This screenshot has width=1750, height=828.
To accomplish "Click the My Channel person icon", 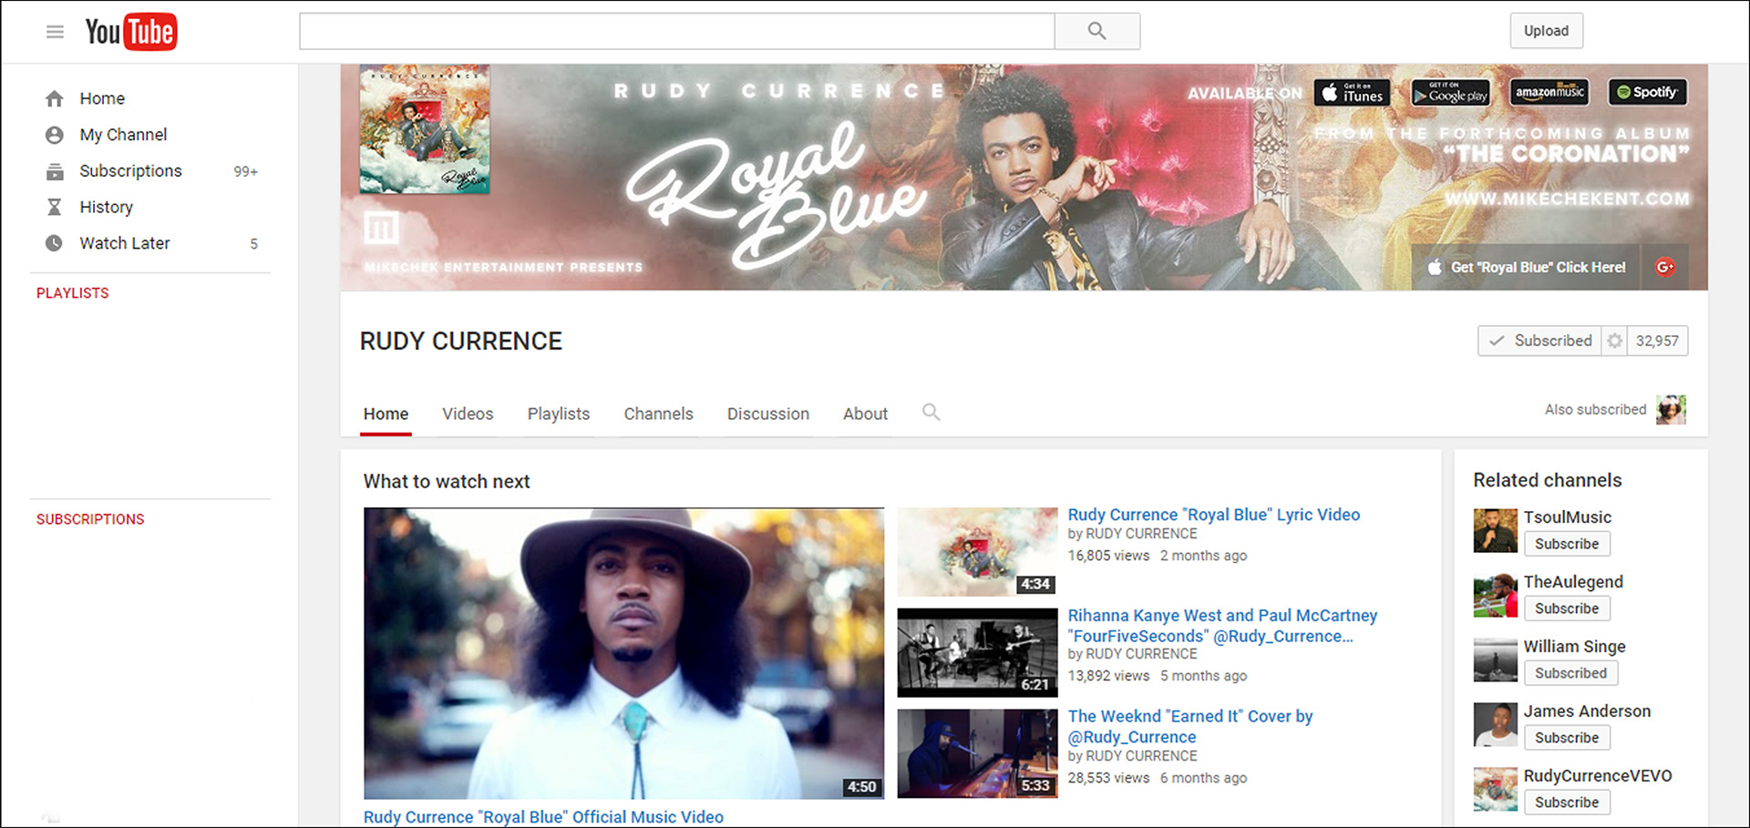I will pyautogui.click(x=55, y=135).
